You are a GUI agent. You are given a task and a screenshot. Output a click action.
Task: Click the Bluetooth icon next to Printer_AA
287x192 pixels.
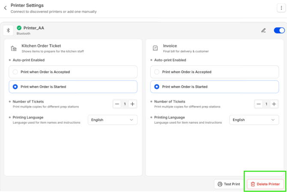(8, 30)
